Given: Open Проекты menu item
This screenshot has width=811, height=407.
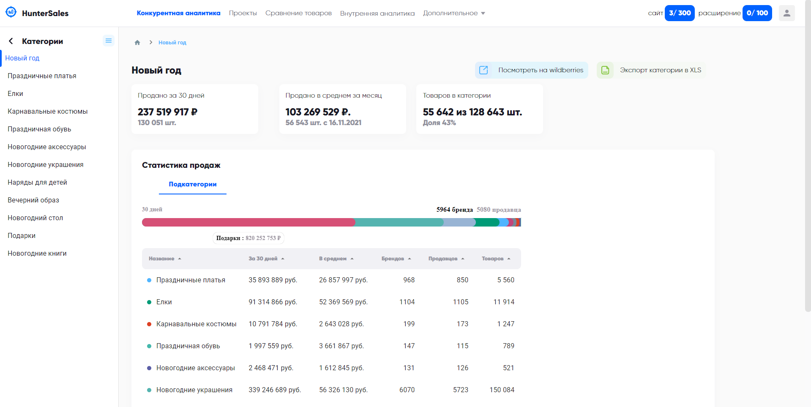Looking at the screenshot, I should [x=243, y=13].
